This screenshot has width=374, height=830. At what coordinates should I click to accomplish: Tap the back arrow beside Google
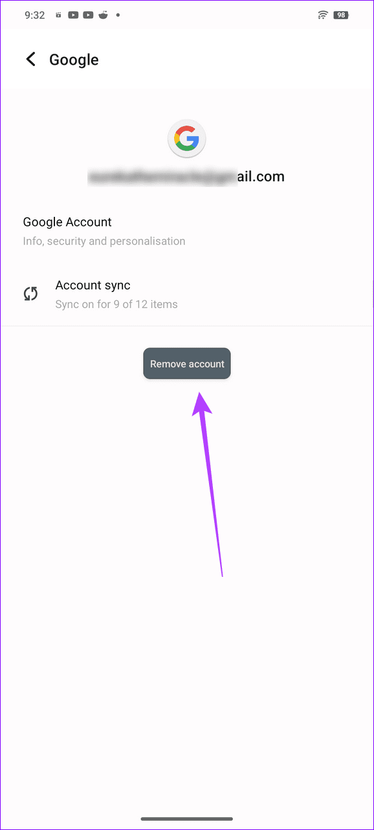30,59
